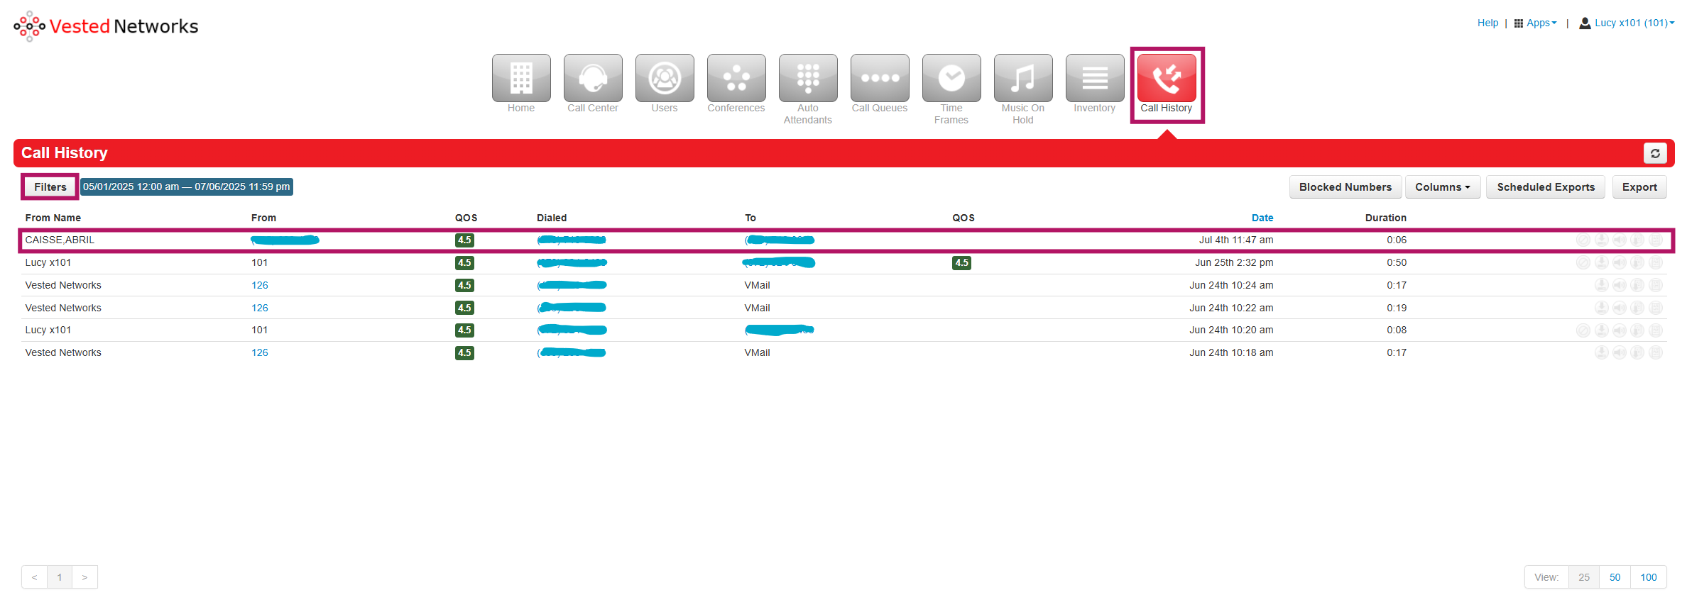This screenshot has height=607, width=1687.
Task: Open the Home section icon
Action: click(520, 79)
